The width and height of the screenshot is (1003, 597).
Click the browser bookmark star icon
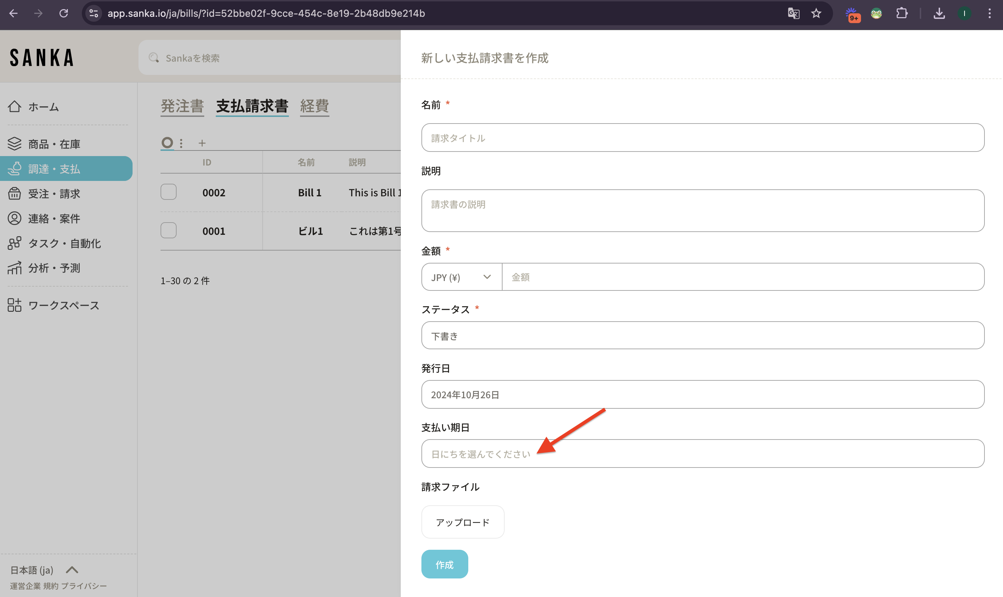click(x=816, y=13)
